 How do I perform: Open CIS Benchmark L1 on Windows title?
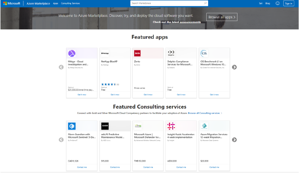click(x=213, y=63)
